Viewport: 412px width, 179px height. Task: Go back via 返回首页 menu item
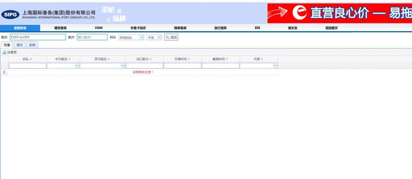click(x=332, y=28)
